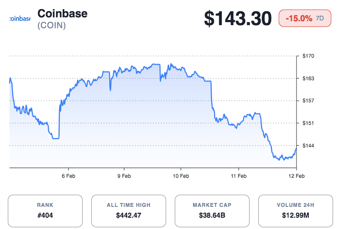Click the 12 Feb date marker

[x=296, y=176]
